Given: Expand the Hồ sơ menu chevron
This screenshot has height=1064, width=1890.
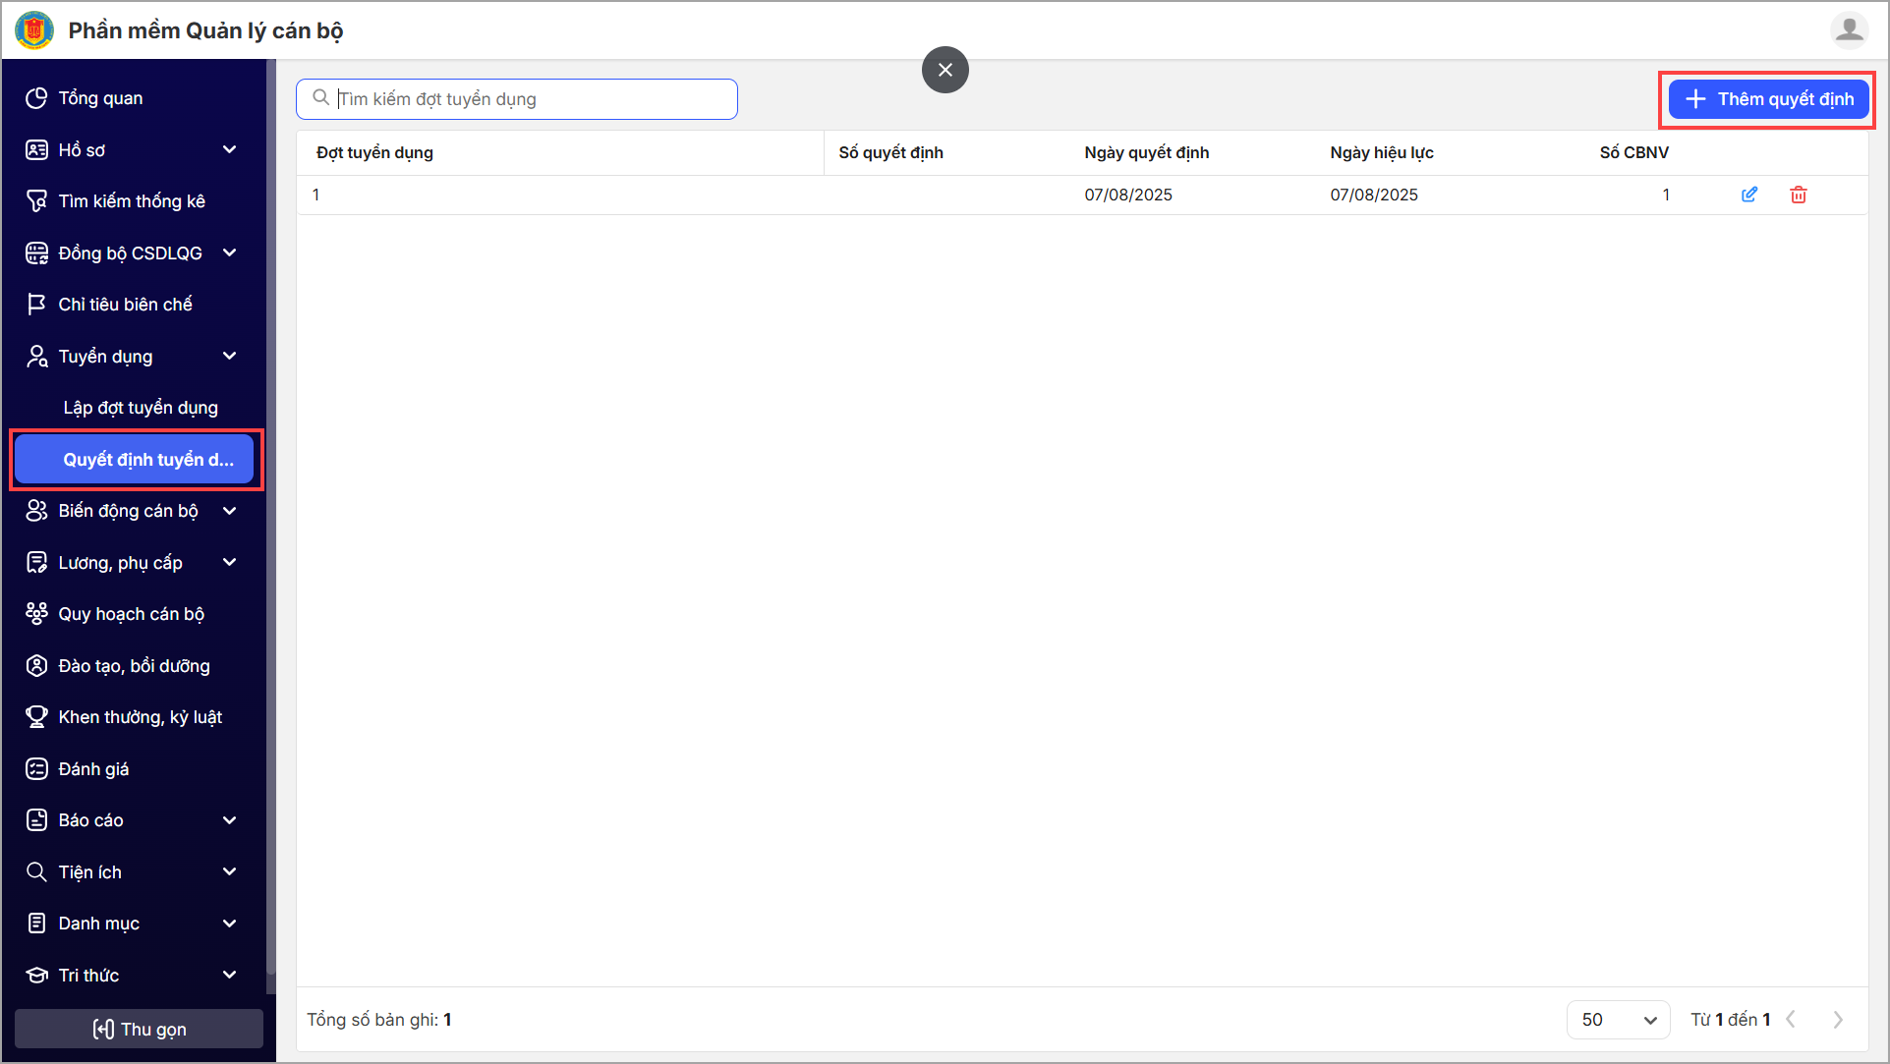Looking at the screenshot, I should 230,150.
